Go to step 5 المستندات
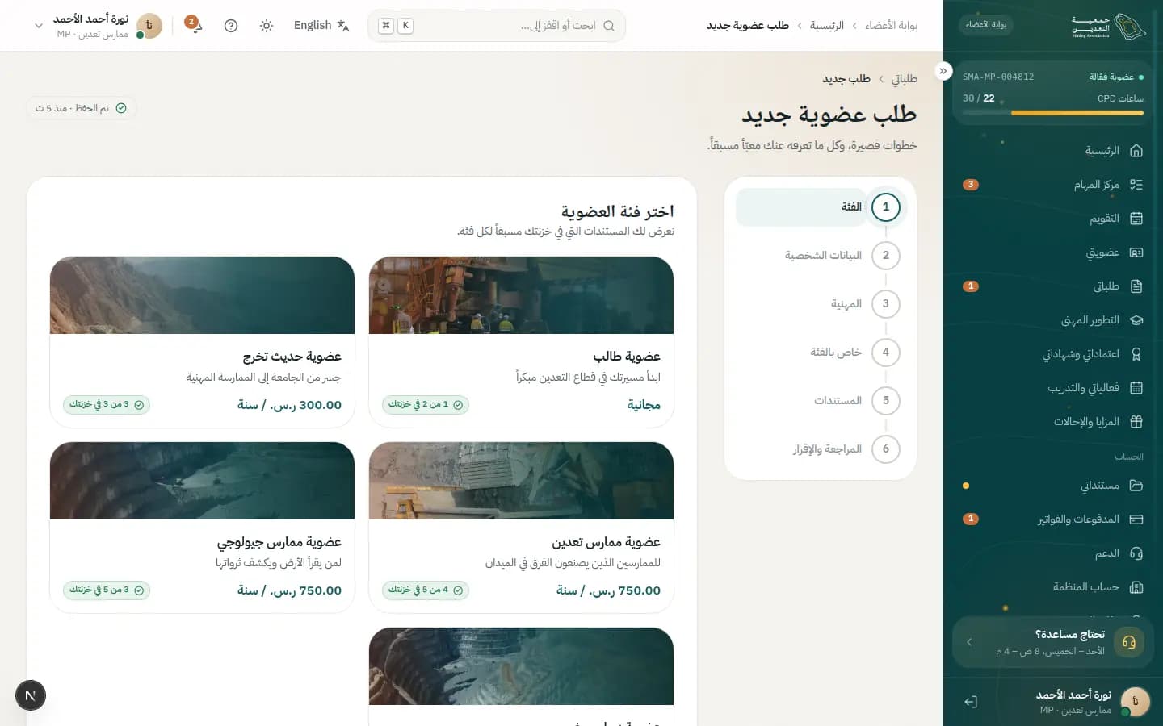 (819, 401)
